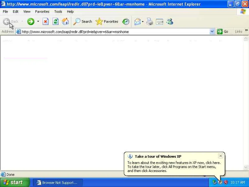Open the Edit menu
The width and height of the screenshot is (249, 187).
tap(16, 12)
